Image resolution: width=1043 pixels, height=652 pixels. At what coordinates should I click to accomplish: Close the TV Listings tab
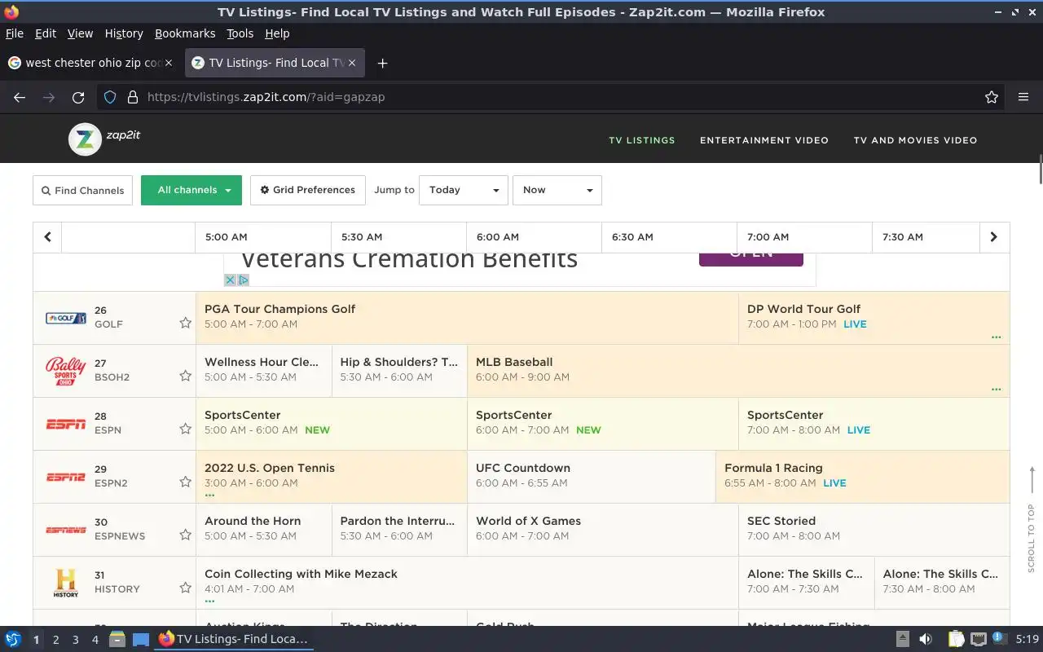coord(353,63)
